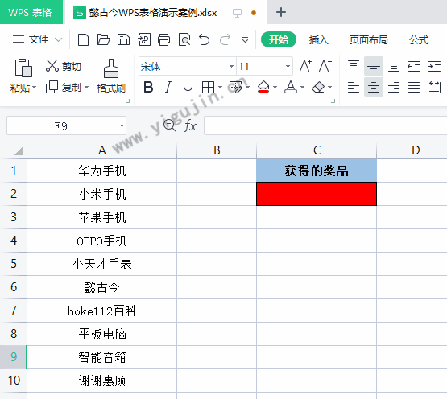Viewport: 447px width, 399px height.
Task: Open the font name dropdown 宋体
Action: [x=231, y=66]
